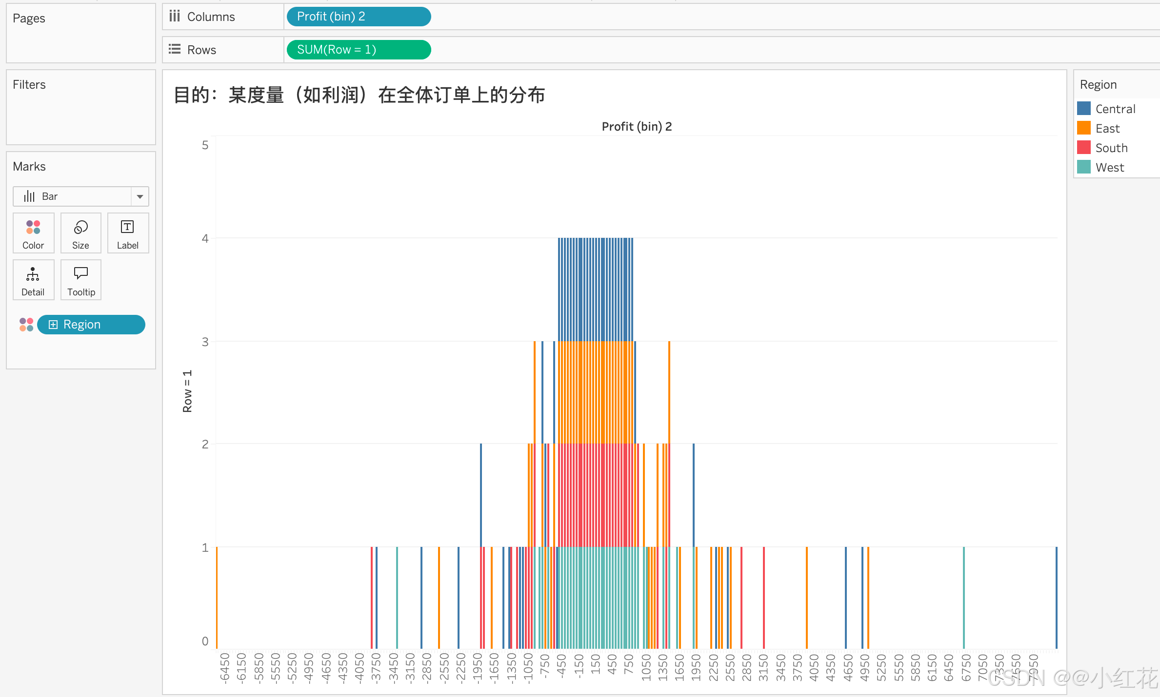Click color dots icon beside Region pill
The height and width of the screenshot is (697, 1160).
(x=26, y=325)
